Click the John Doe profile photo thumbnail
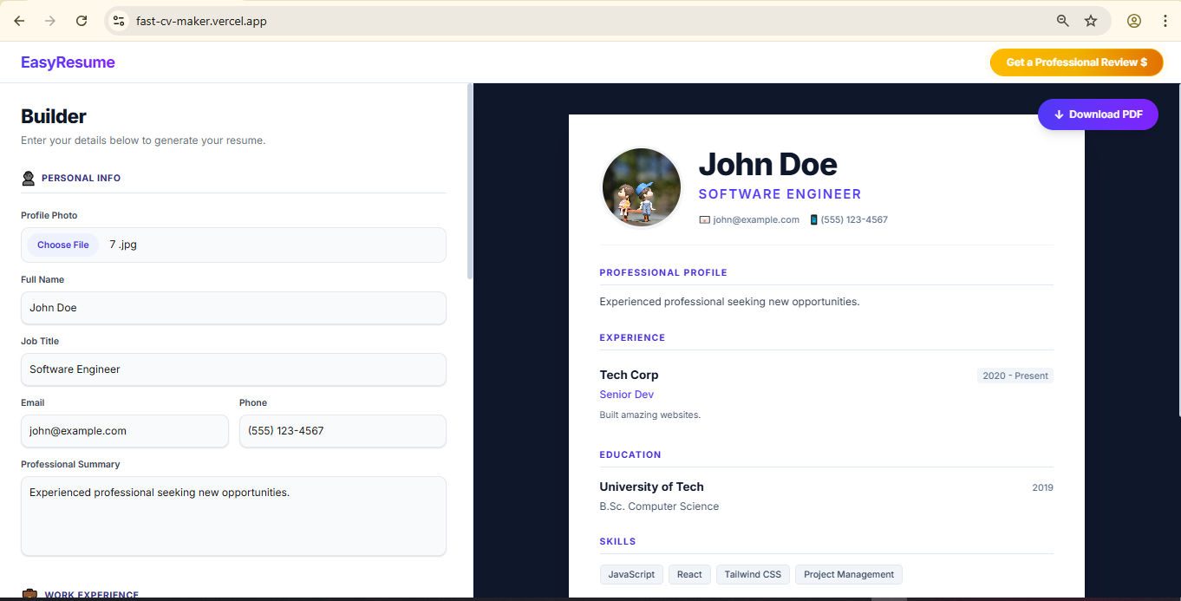 click(641, 186)
